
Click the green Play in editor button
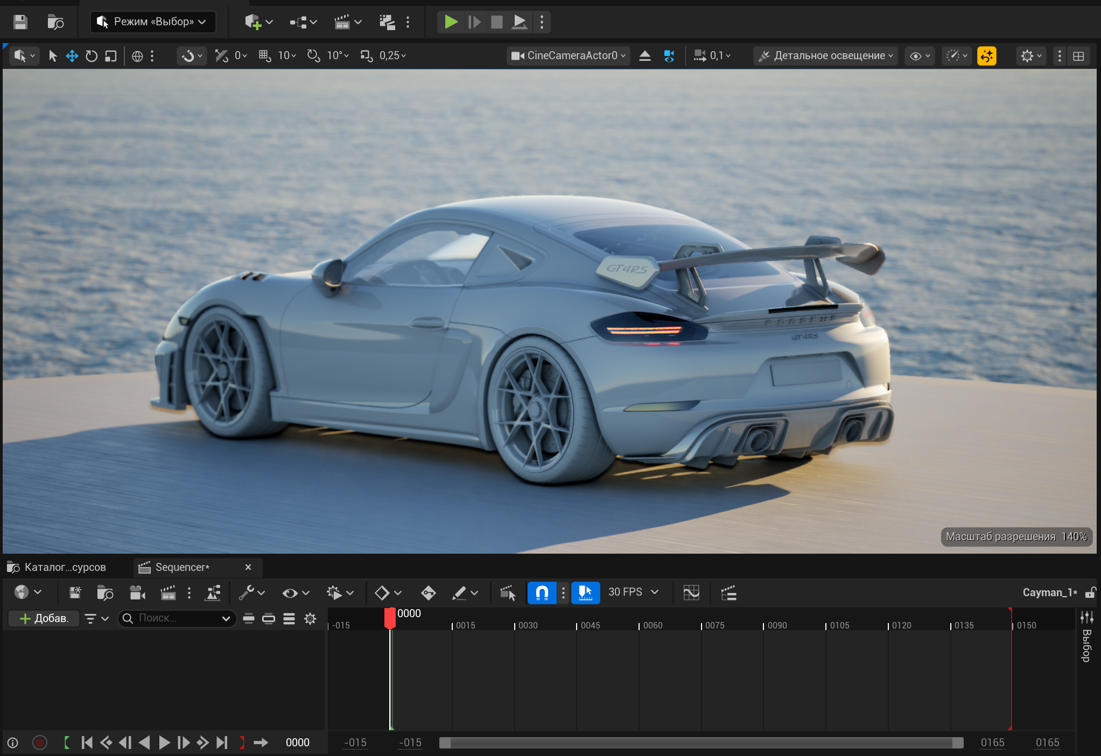[451, 22]
